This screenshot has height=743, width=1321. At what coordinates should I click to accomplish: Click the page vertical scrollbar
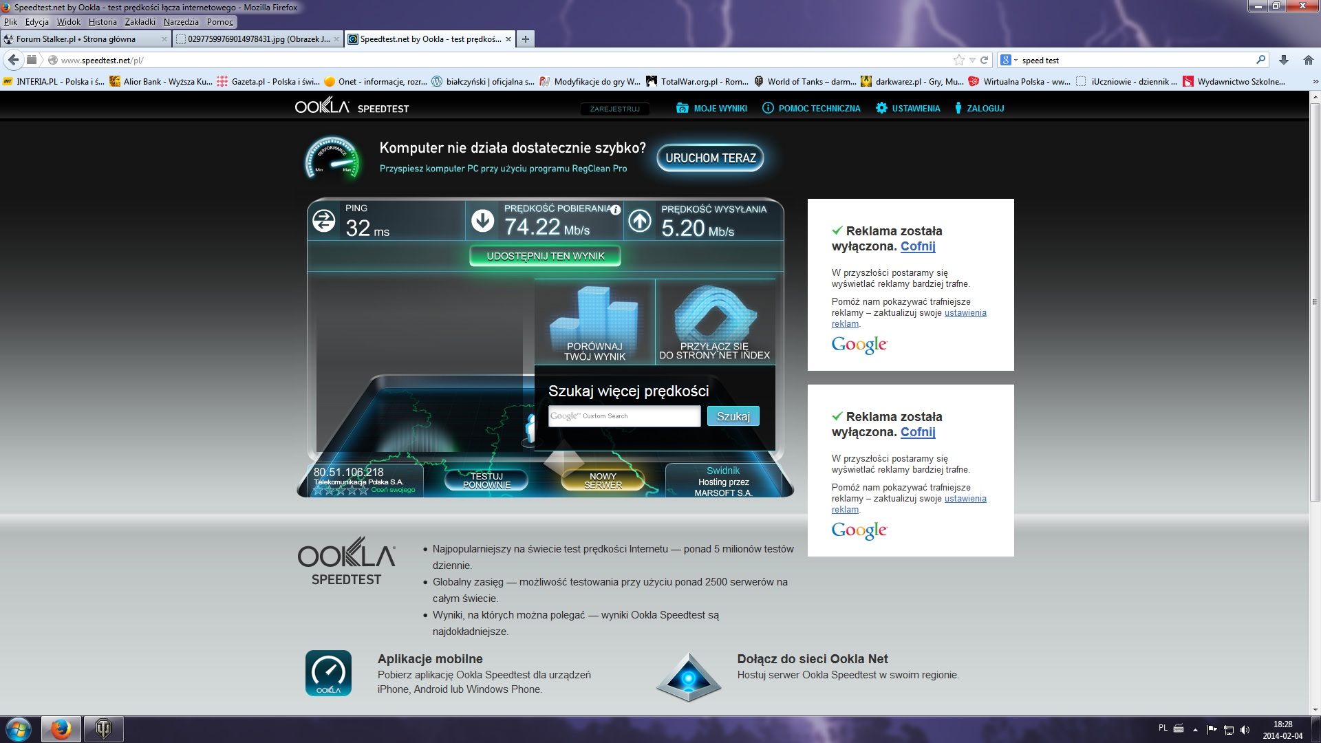[x=1315, y=303]
